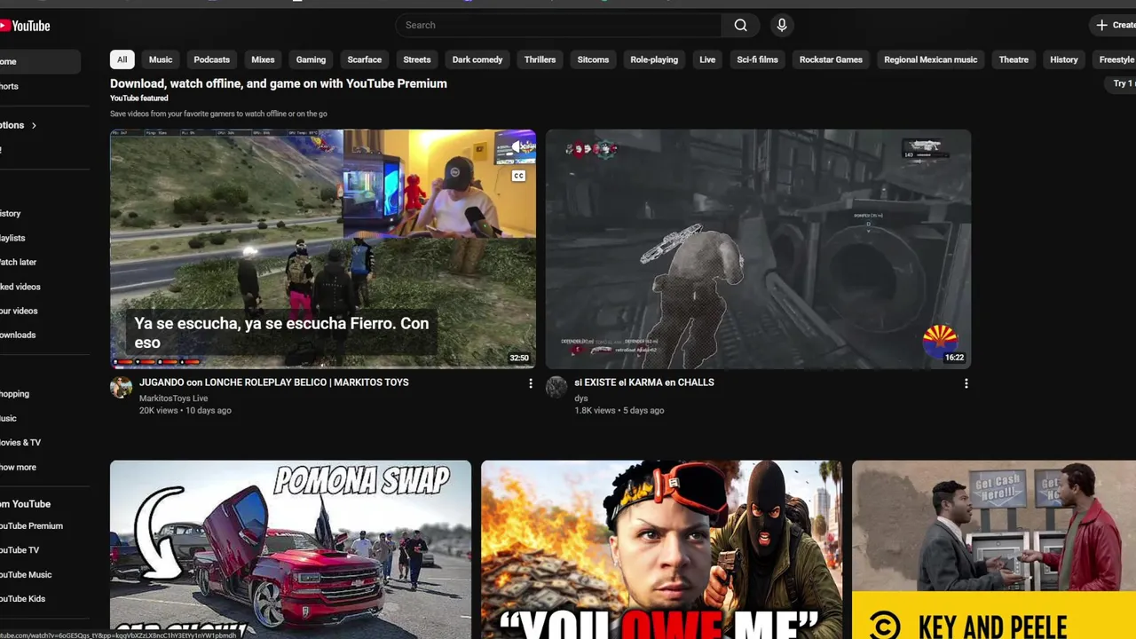The image size is (1136, 639).
Task: Select the Scarface filter chip
Action: click(364, 59)
